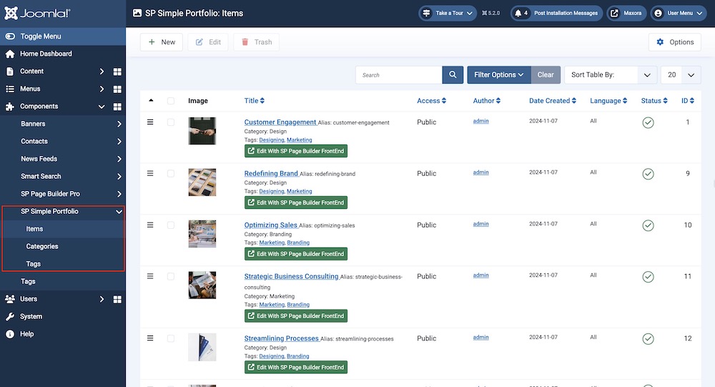The width and height of the screenshot is (715, 387).
Task: Expand the Filter Options dropdown
Action: tap(498, 75)
